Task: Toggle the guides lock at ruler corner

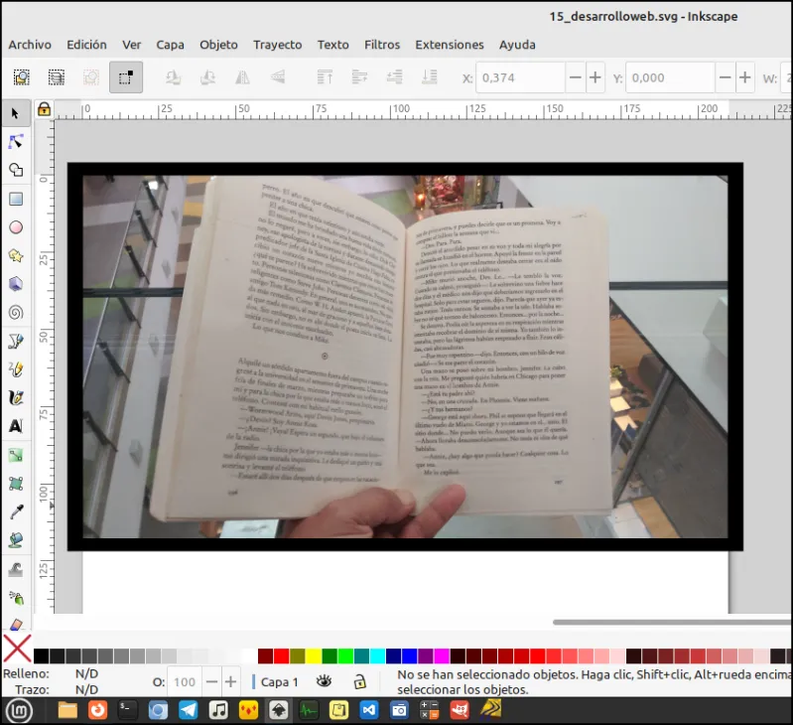Action: pos(44,109)
